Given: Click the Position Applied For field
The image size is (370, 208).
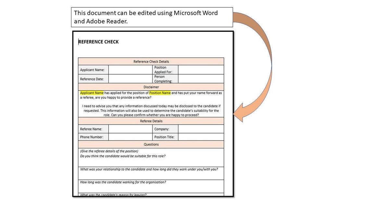Looking at the screenshot, I should (201, 69).
